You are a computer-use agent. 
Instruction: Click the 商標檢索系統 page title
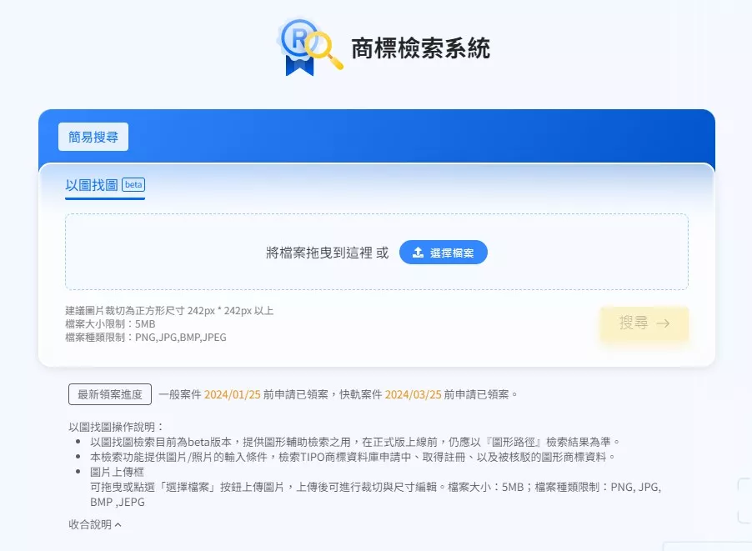pyautogui.click(x=420, y=48)
